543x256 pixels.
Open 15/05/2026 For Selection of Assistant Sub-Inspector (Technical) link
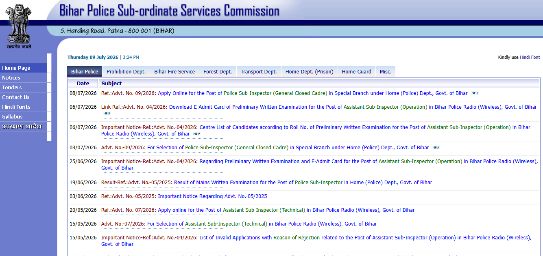click(262, 224)
